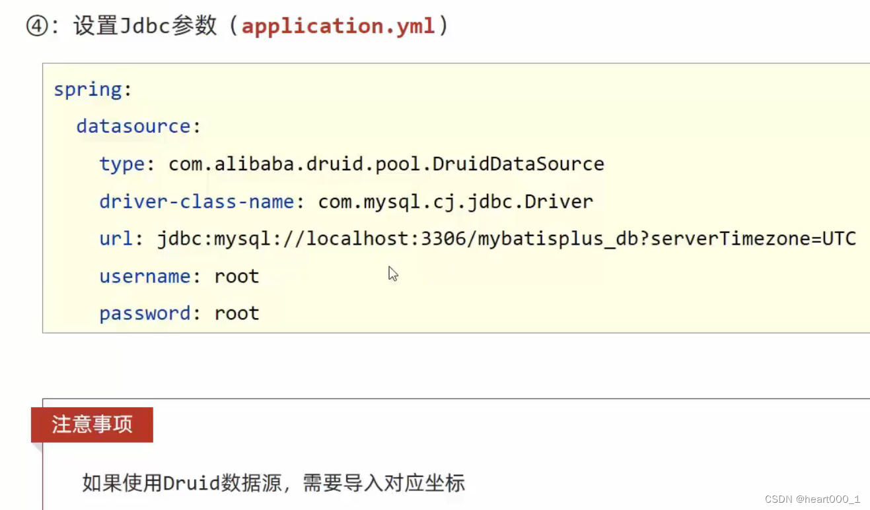The image size is (870, 510).
Task: Click serverTimezone=UTC parameter in url
Action: [753, 238]
